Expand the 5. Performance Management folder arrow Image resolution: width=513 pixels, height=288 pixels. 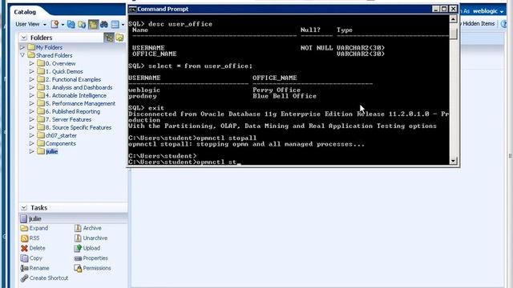click(32, 103)
